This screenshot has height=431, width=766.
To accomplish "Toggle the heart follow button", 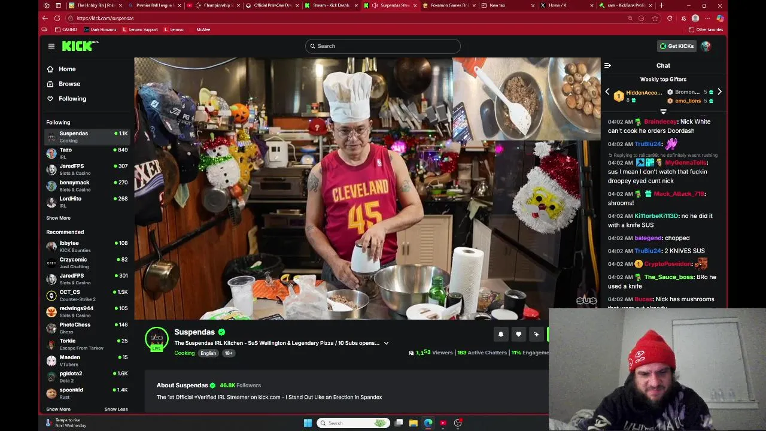I will click(519, 335).
